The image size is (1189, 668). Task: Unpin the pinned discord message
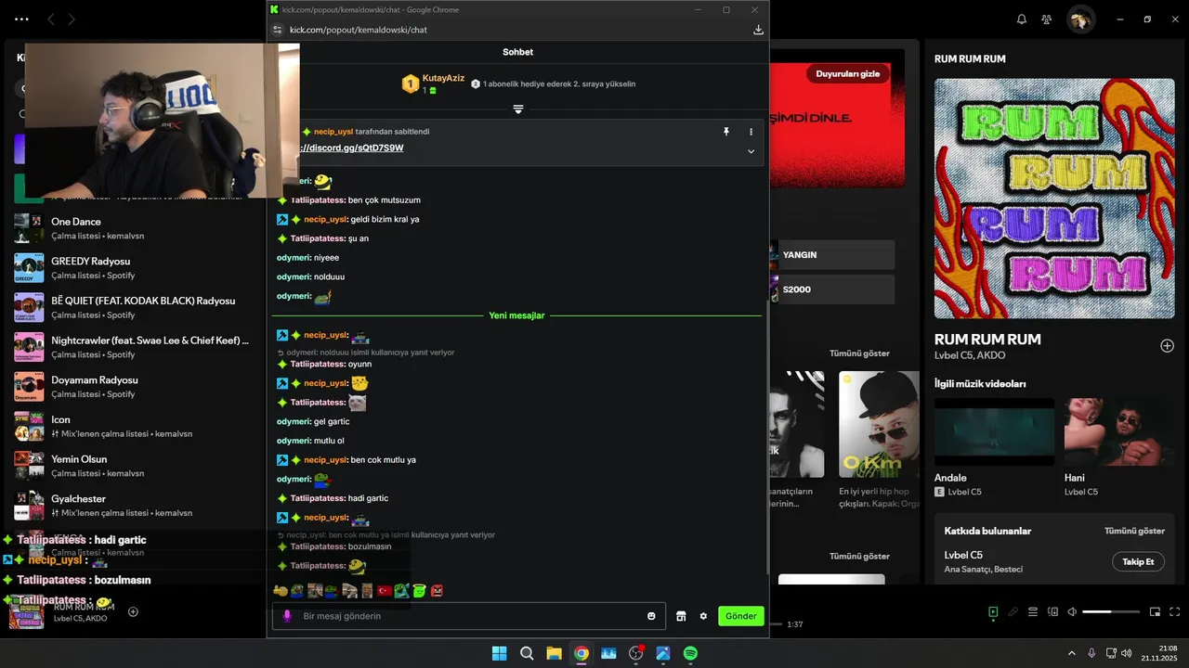(726, 132)
